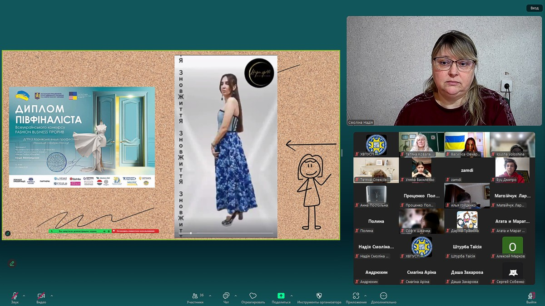The width and height of the screenshot is (545, 306).
Task: Select Анна Постольна participant tile
Action: [x=376, y=196]
